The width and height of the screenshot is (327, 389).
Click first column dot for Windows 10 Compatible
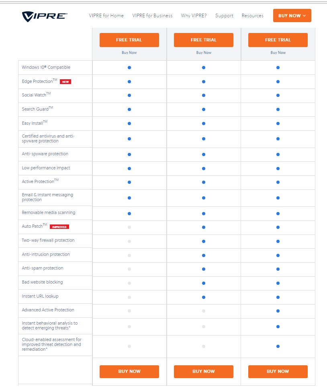[129, 68]
